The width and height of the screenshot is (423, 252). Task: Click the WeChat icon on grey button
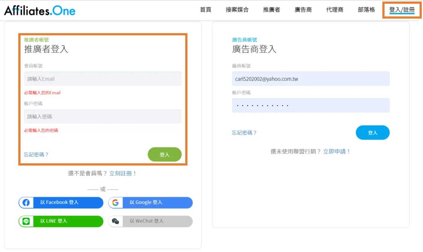(115, 221)
